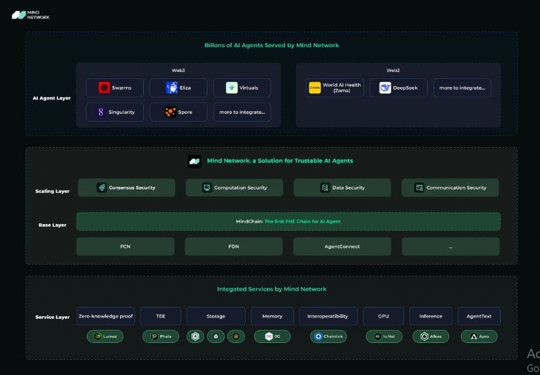Click the MindChain FHE Chain bar
540x375 pixels.
(x=288, y=221)
